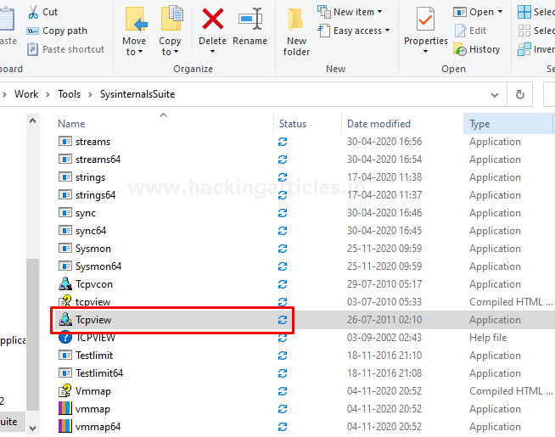Select the Testlimit file
This screenshot has width=555, height=437.
point(94,356)
